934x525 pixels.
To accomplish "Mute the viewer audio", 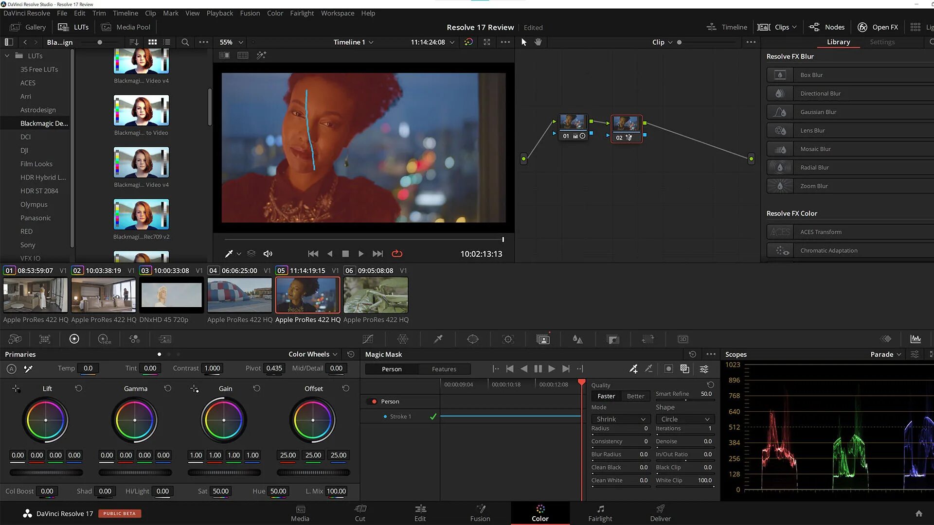I will [x=268, y=254].
